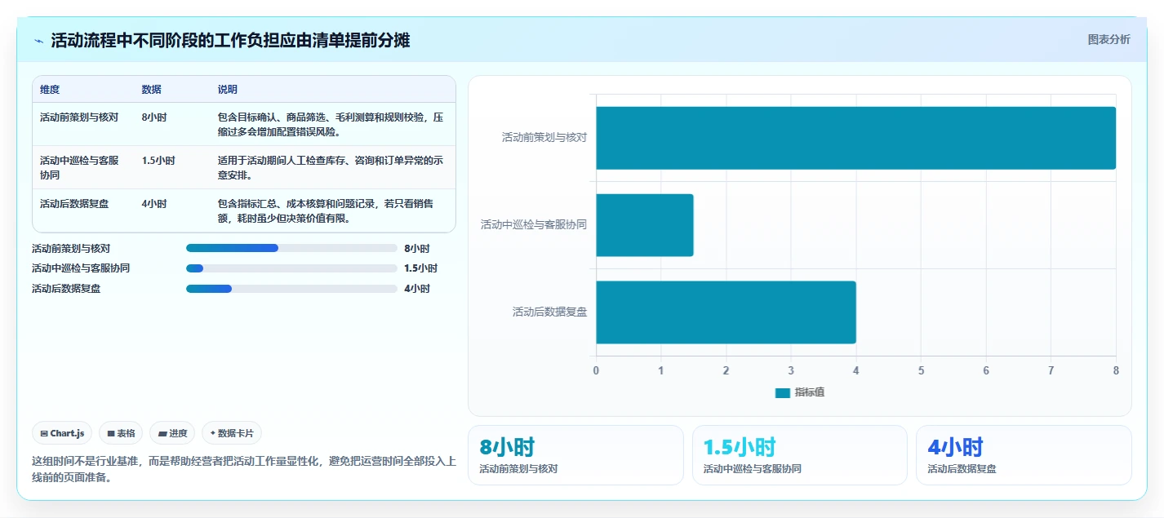Open the 8小时 data card

[x=575, y=455]
